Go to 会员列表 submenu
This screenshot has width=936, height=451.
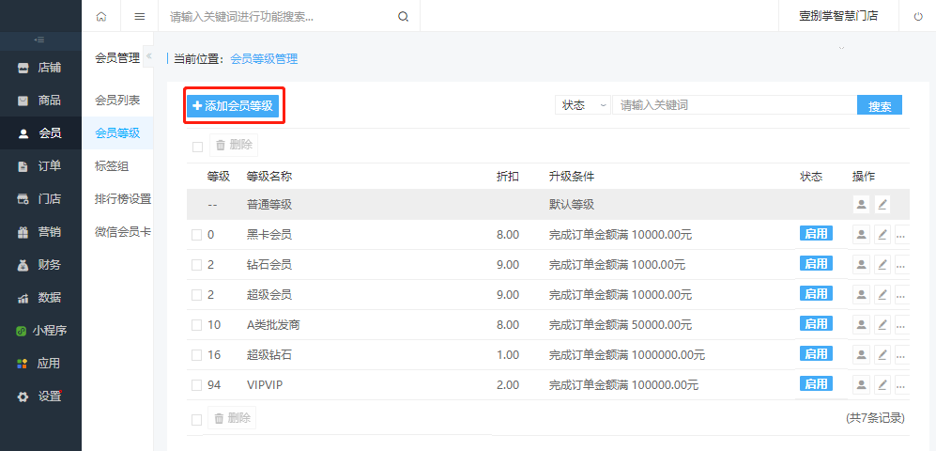[117, 101]
